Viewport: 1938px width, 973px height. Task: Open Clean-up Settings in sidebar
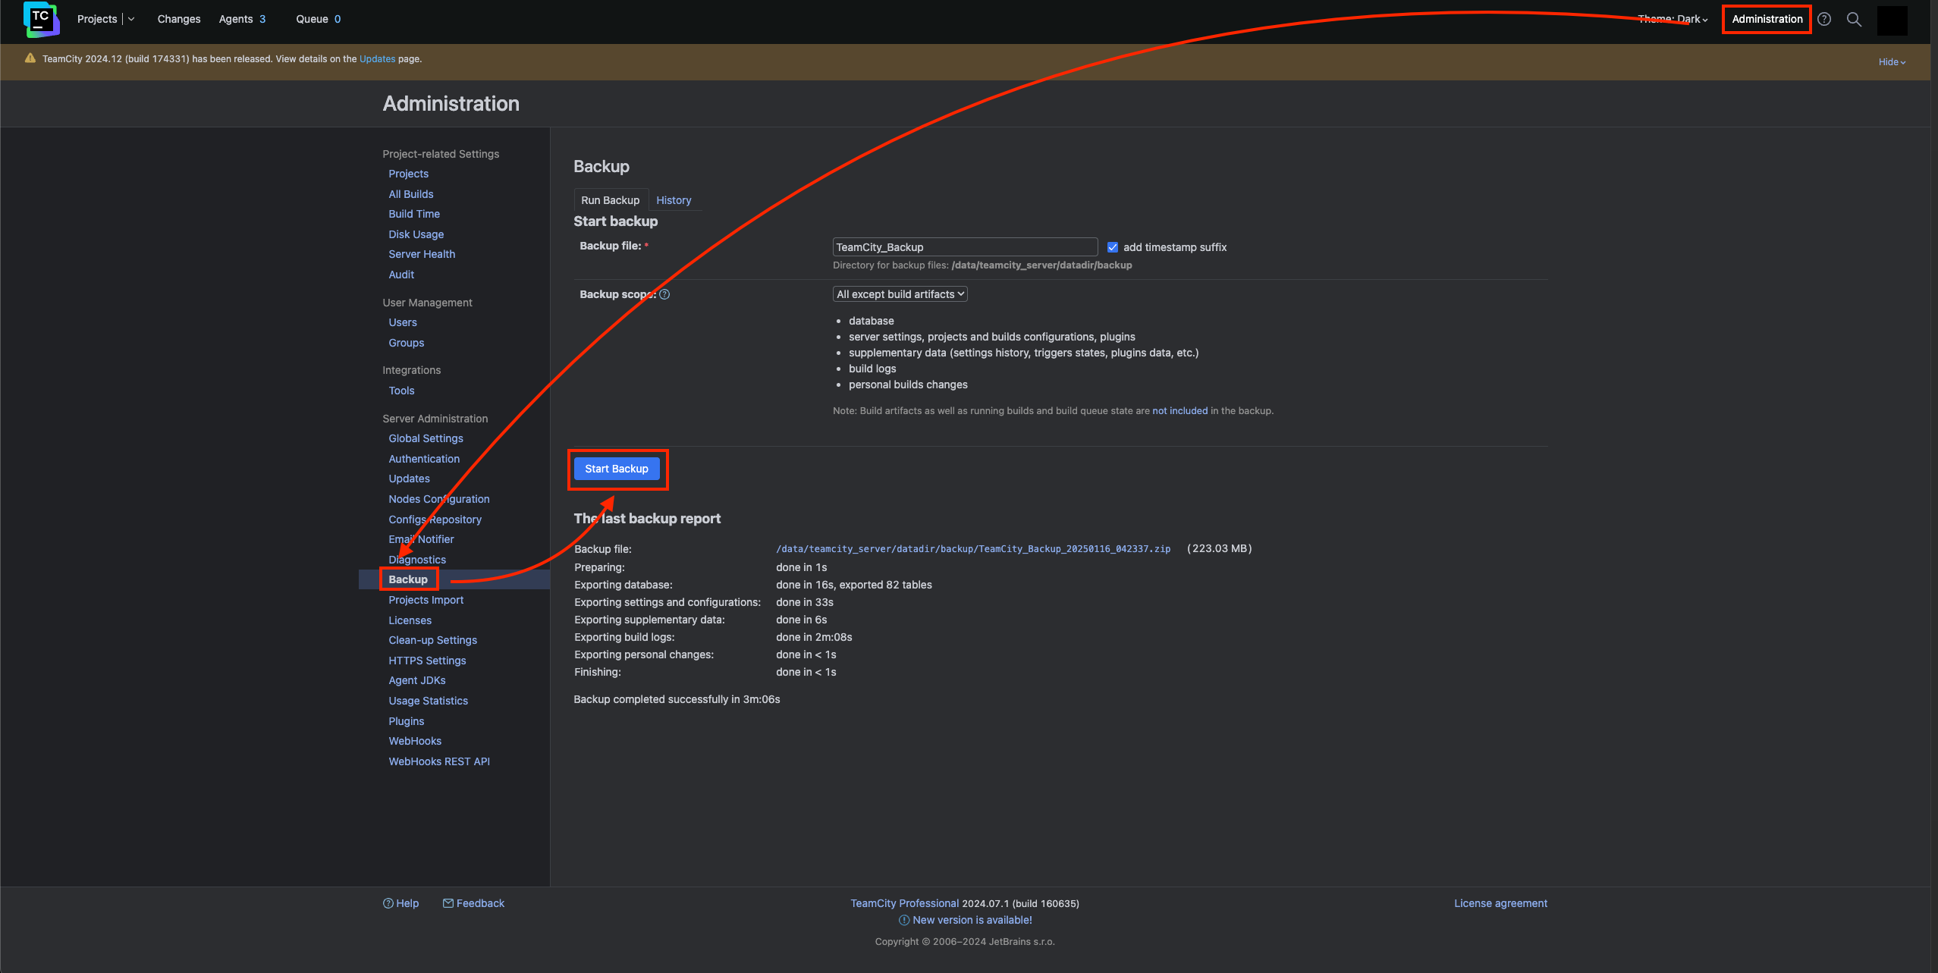(432, 640)
